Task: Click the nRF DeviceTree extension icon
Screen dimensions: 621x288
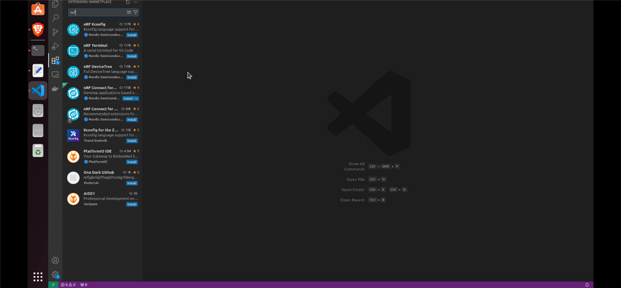Action: pos(73,72)
